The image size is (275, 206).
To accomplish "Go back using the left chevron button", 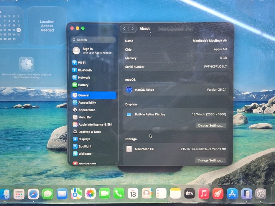I will tap(124, 29).
